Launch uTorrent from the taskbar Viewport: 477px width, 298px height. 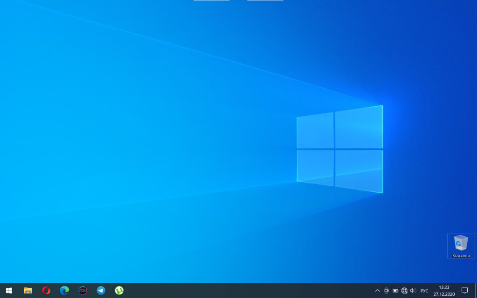(119, 291)
